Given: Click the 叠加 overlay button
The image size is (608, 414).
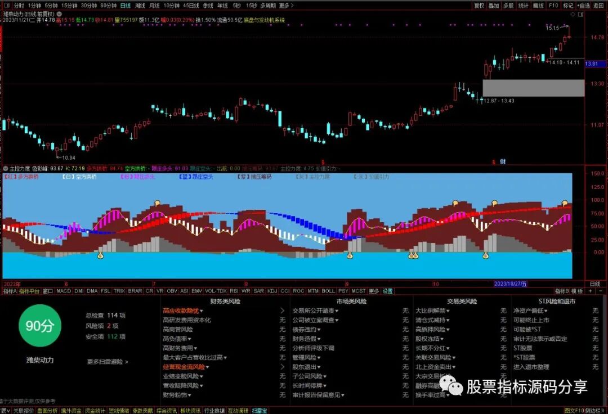Looking at the screenshot, I should tap(494, 6).
